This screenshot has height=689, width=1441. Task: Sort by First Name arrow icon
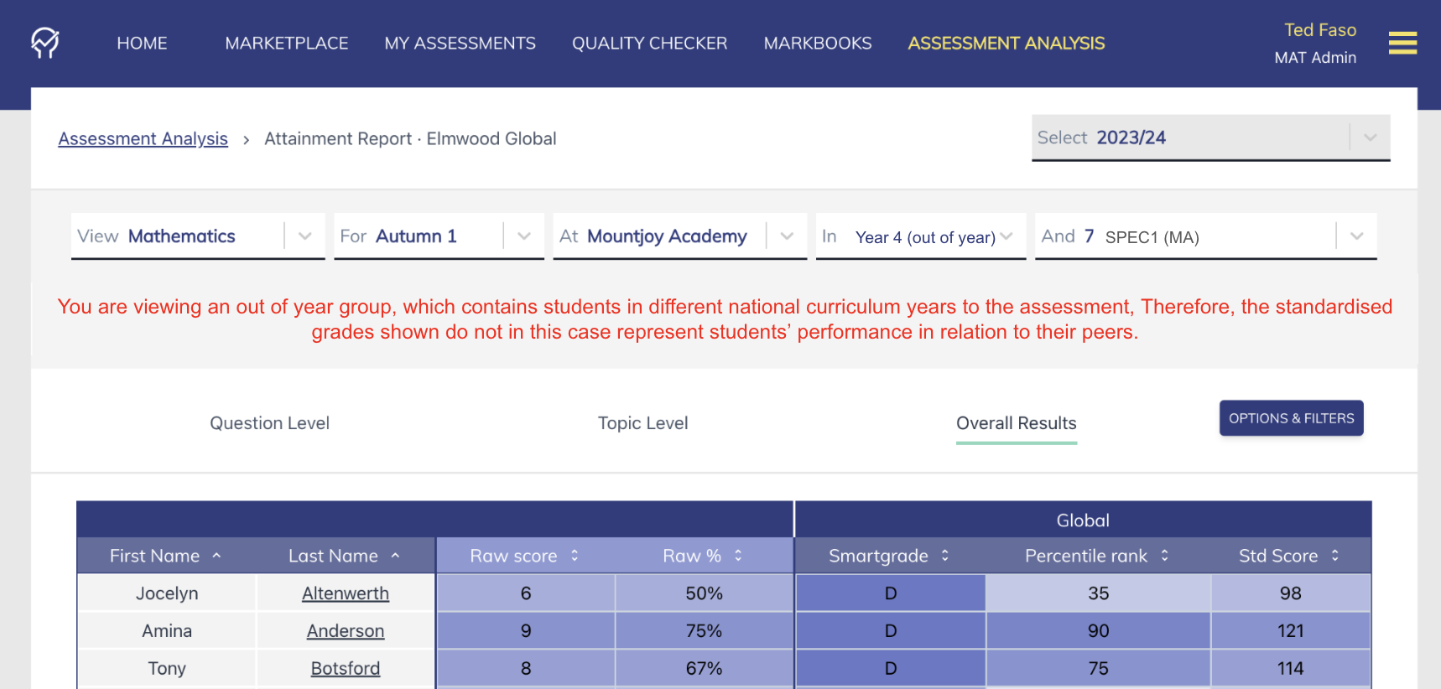216,556
